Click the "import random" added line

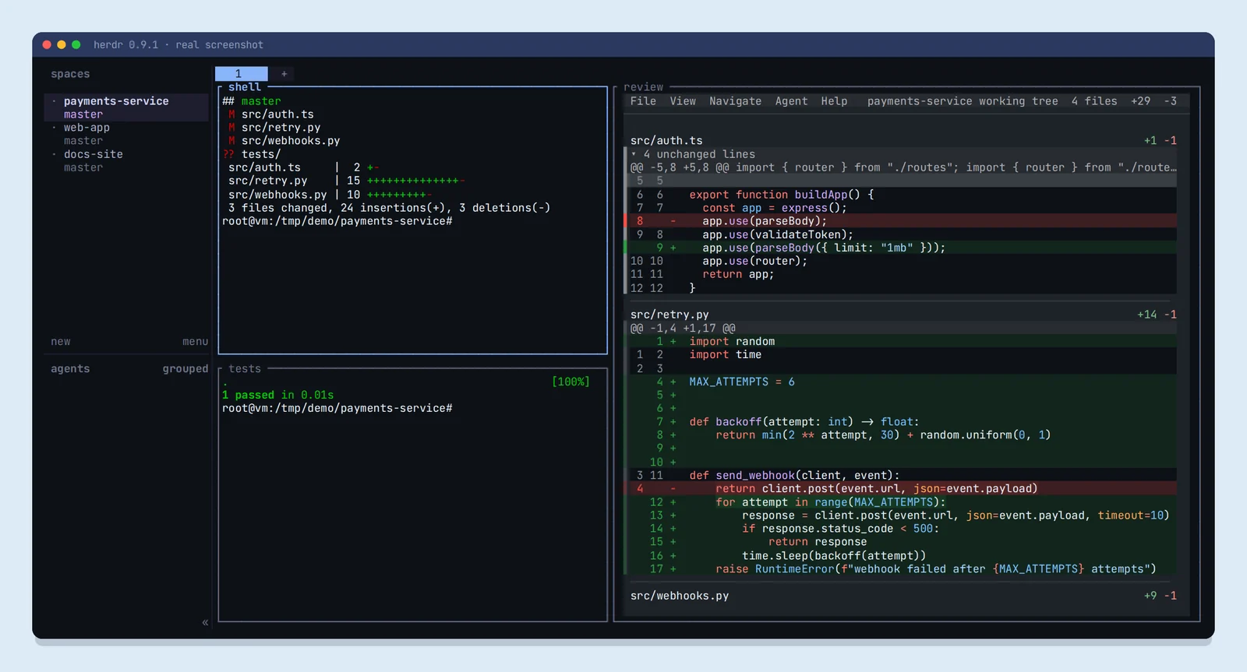[900, 342]
